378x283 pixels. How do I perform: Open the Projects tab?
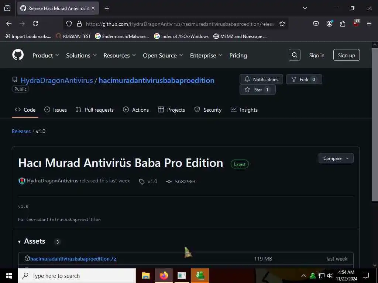171,110
